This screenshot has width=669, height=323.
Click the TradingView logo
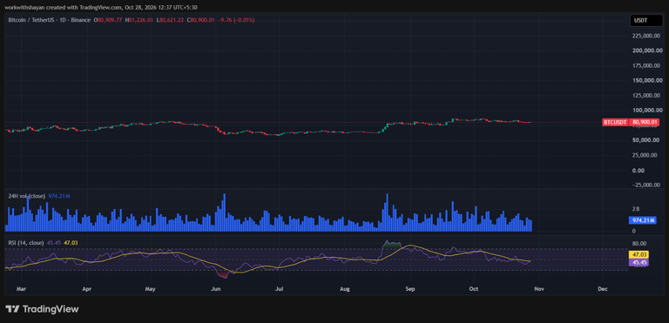click(x=42, y=309)
